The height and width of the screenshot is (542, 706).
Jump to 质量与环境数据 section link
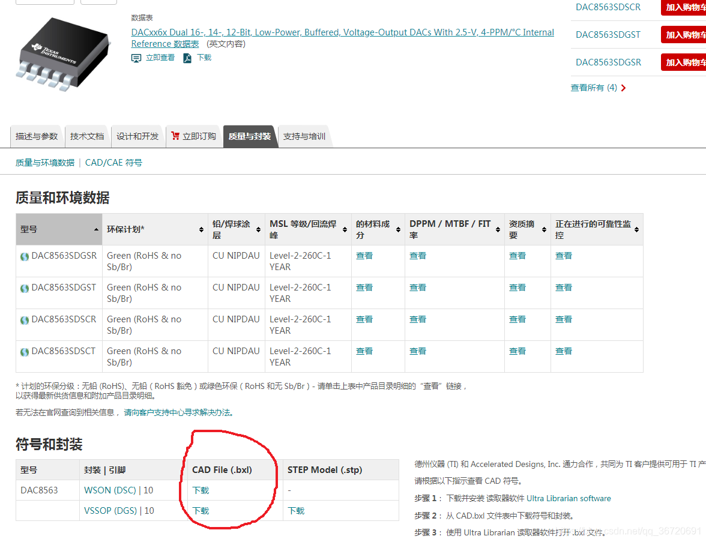(45, 163)
